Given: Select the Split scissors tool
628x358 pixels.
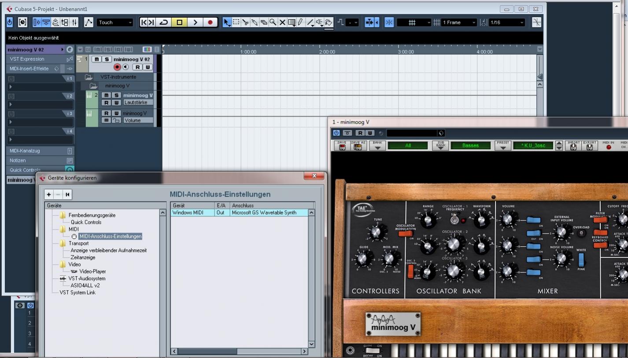Looking at the screenshot, I should tap(245, 22).
